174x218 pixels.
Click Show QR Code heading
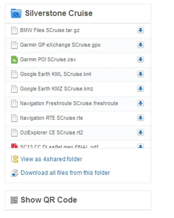(49, 200)
